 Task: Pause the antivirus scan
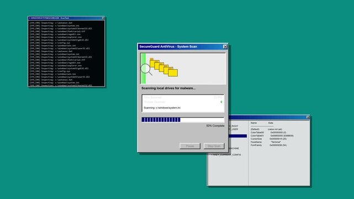pyautogui.click(x=190, y=146)
